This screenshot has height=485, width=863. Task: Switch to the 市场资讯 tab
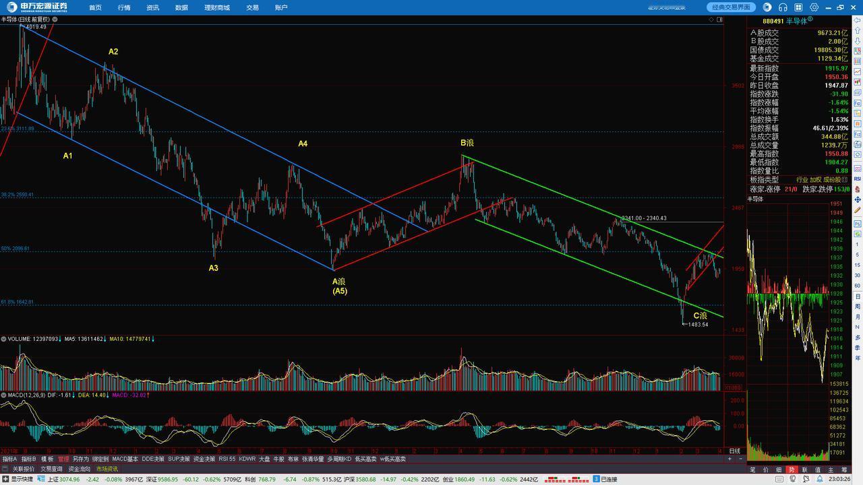point(107,469)
